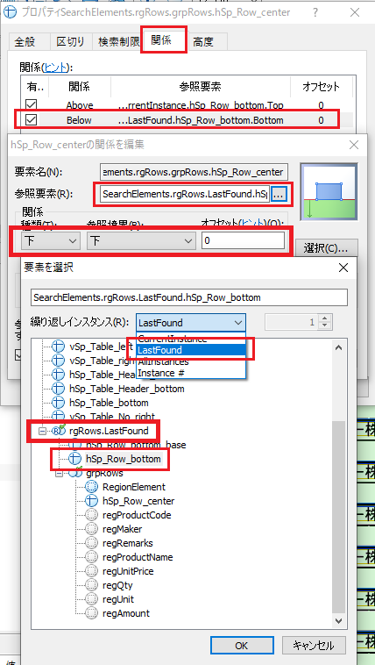Choose Instance # from the dropdown list
The image size is (375, 665).
(x=156, y=373)
